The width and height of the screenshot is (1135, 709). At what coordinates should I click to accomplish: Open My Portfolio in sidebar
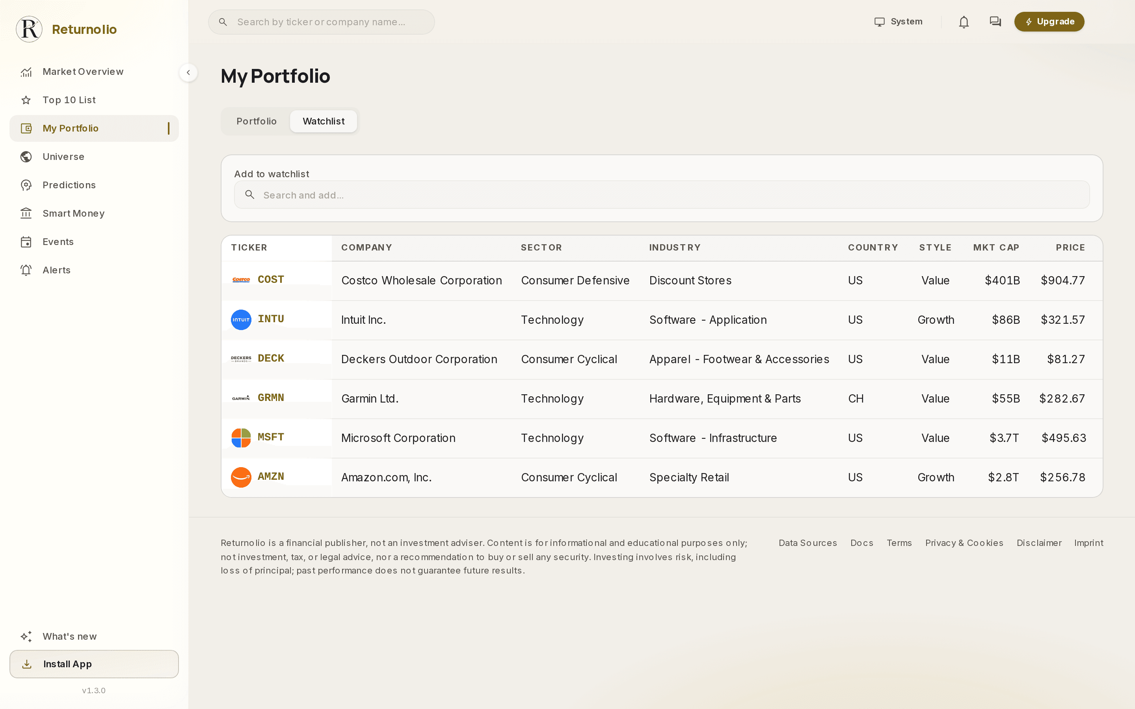(x=94, y=128)
